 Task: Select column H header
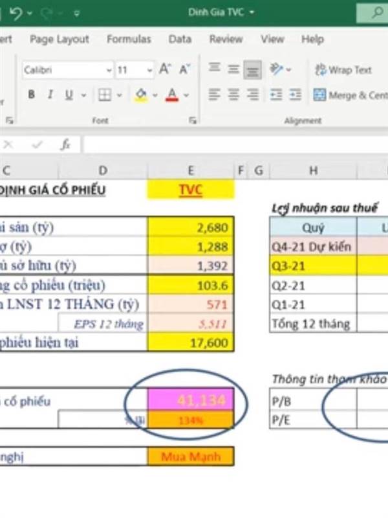tap(313, 170)
